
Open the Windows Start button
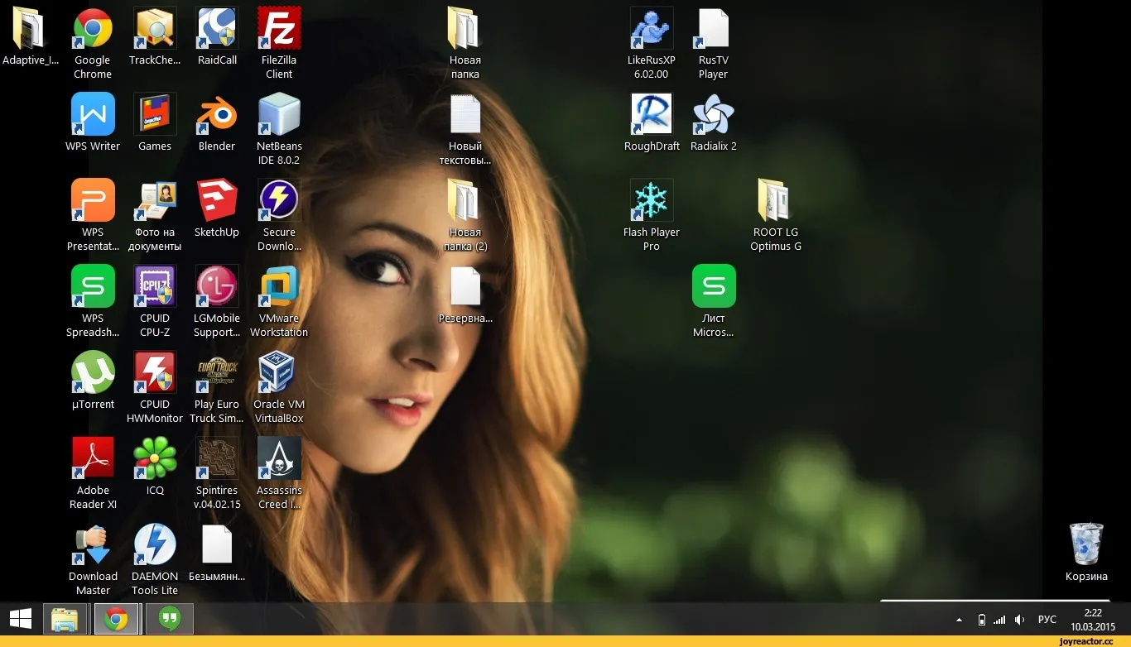(x=21, y=619)
